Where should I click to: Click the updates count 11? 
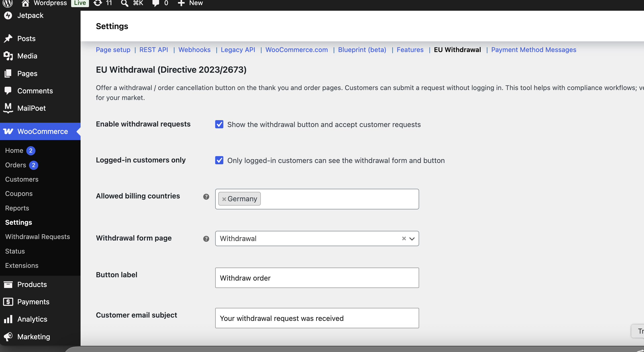109,3
